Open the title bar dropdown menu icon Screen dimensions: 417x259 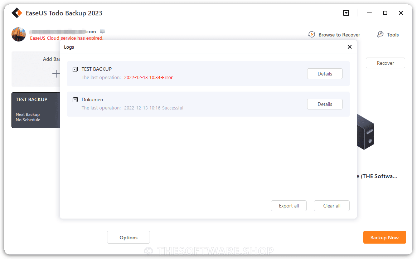click(346, 13)
